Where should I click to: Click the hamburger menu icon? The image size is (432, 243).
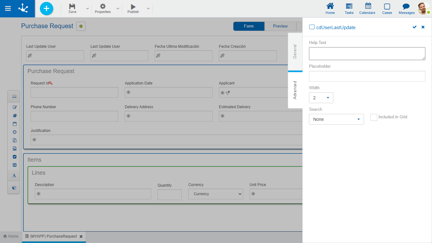click(8, 9)
